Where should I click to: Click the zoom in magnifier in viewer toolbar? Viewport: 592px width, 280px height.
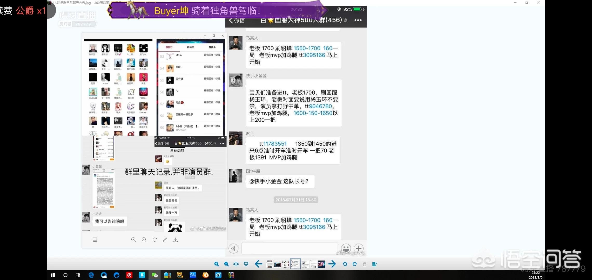coord(217,264)
